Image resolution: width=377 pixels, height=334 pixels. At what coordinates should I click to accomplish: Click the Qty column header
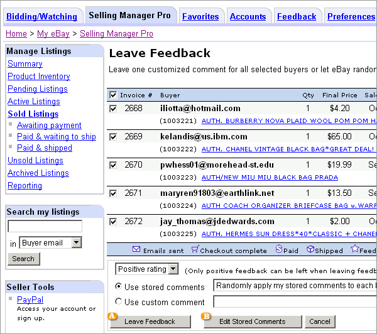tap(308, 95)
